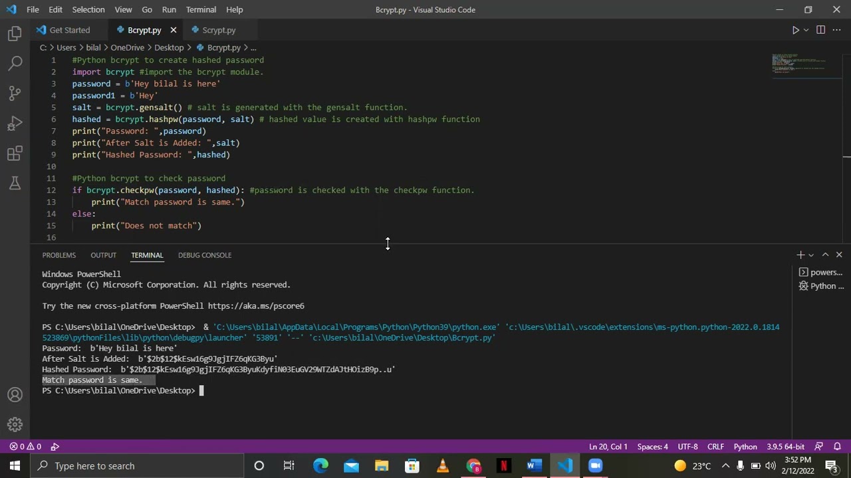
Task: Open notifications bell in status bar
Action: click(838, 447)
